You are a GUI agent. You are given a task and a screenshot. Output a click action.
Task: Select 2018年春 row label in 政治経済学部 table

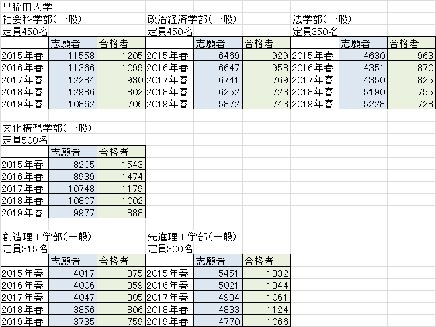pos(169,92)
